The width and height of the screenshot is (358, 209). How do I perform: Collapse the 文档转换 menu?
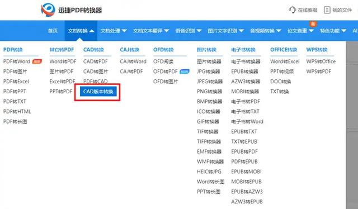pos(81,31)
